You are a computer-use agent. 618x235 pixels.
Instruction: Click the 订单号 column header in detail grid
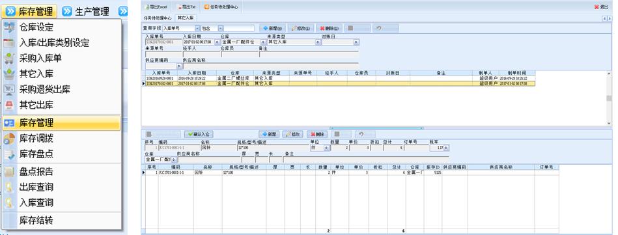pos(546,167)
